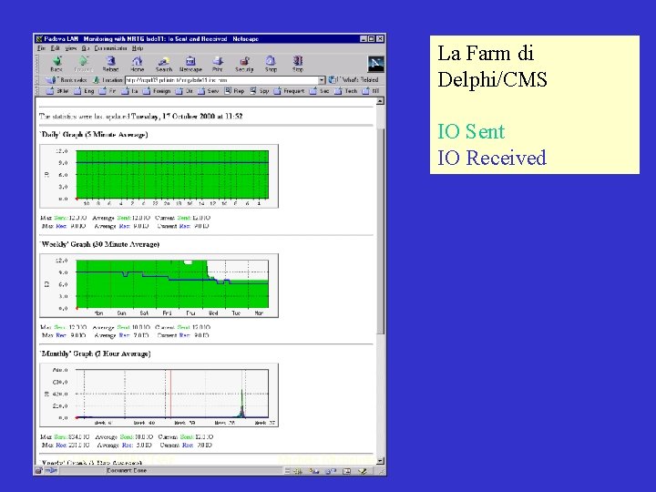The image size is (656, 492).
Task: Open the Edit menu
Action: pyautogui.click(x=56, y=48)
